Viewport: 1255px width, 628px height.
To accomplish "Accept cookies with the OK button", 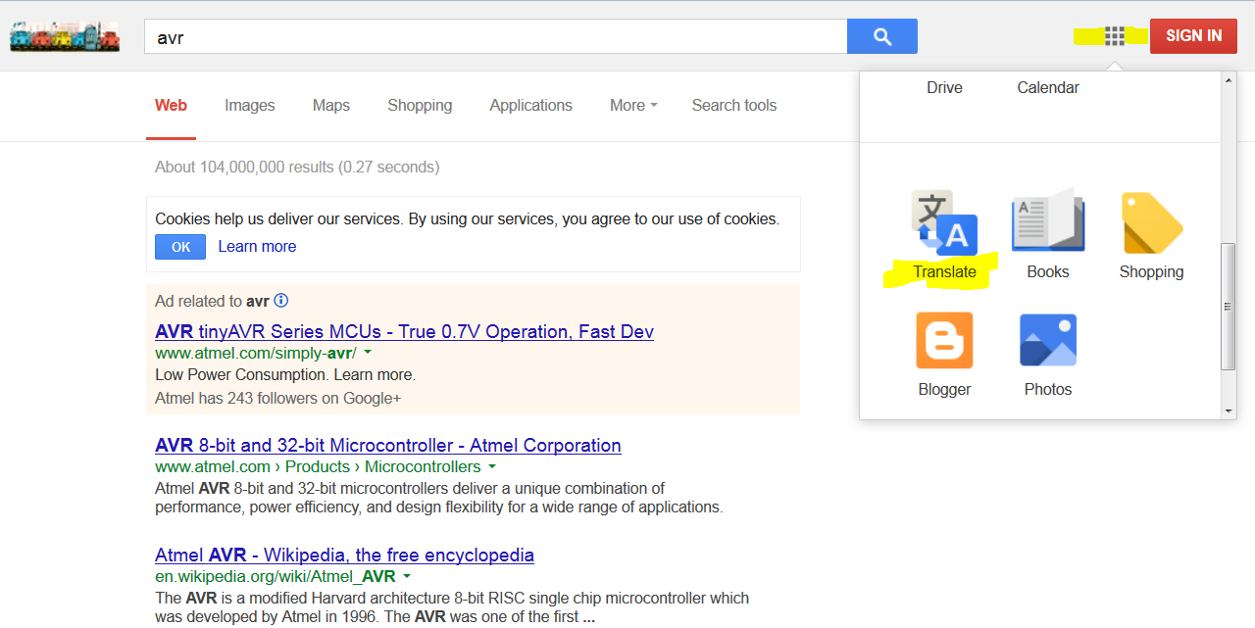I will (180, 247).
